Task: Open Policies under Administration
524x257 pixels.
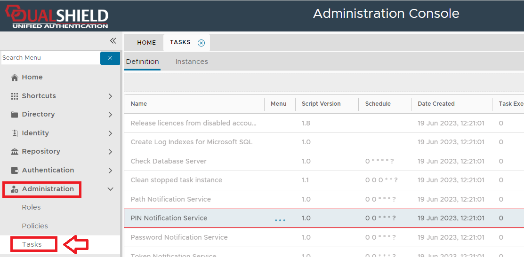Action: [35, 226]
